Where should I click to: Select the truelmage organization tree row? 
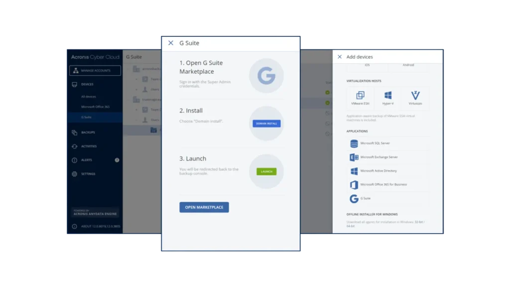pos(142,100)
